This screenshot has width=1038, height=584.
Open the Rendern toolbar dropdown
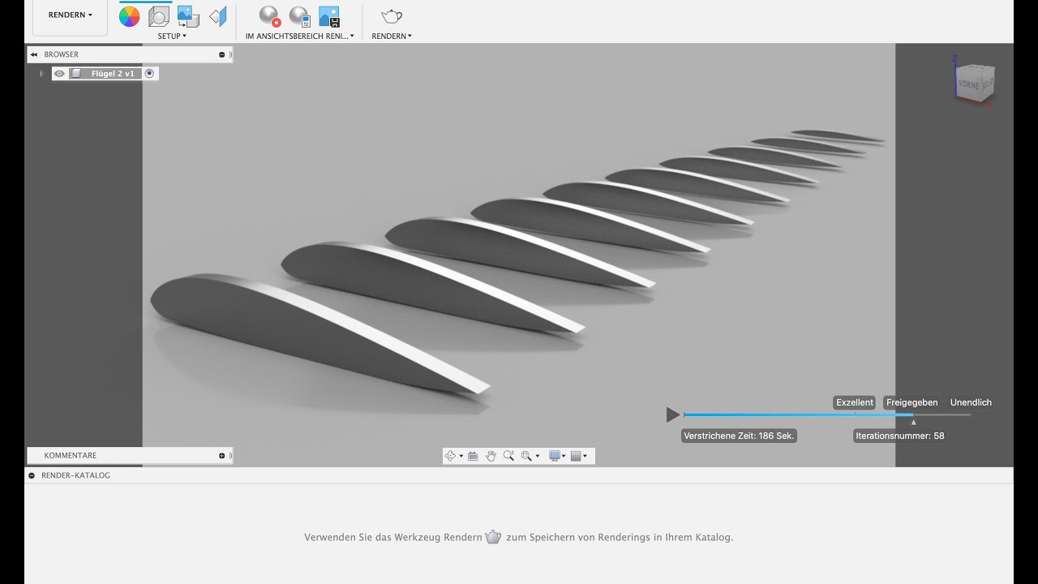392,36
